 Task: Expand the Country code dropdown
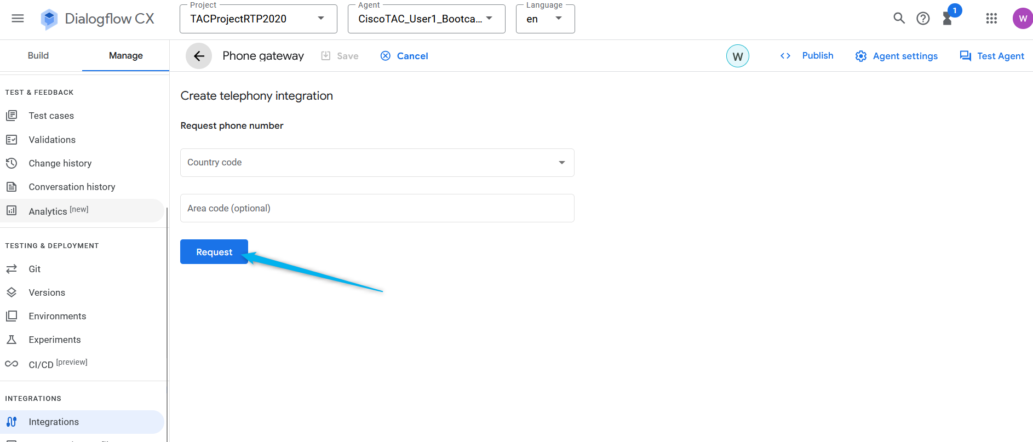tap(377, 163)
